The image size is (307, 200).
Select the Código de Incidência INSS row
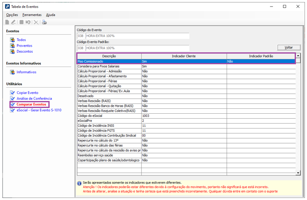[186, 126]
